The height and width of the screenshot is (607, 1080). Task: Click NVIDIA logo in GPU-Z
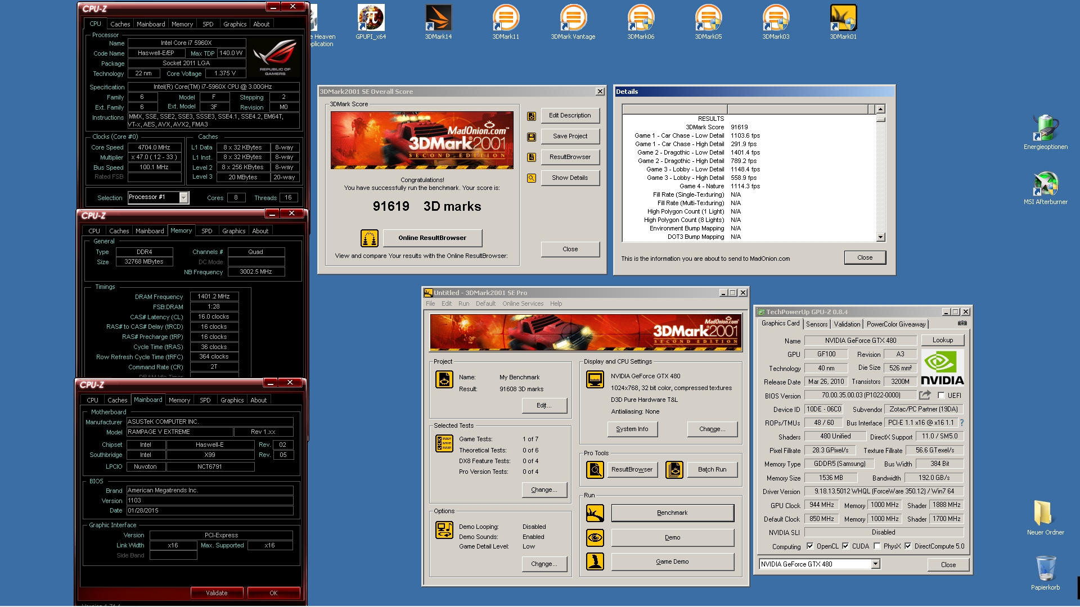click(942, 368)
